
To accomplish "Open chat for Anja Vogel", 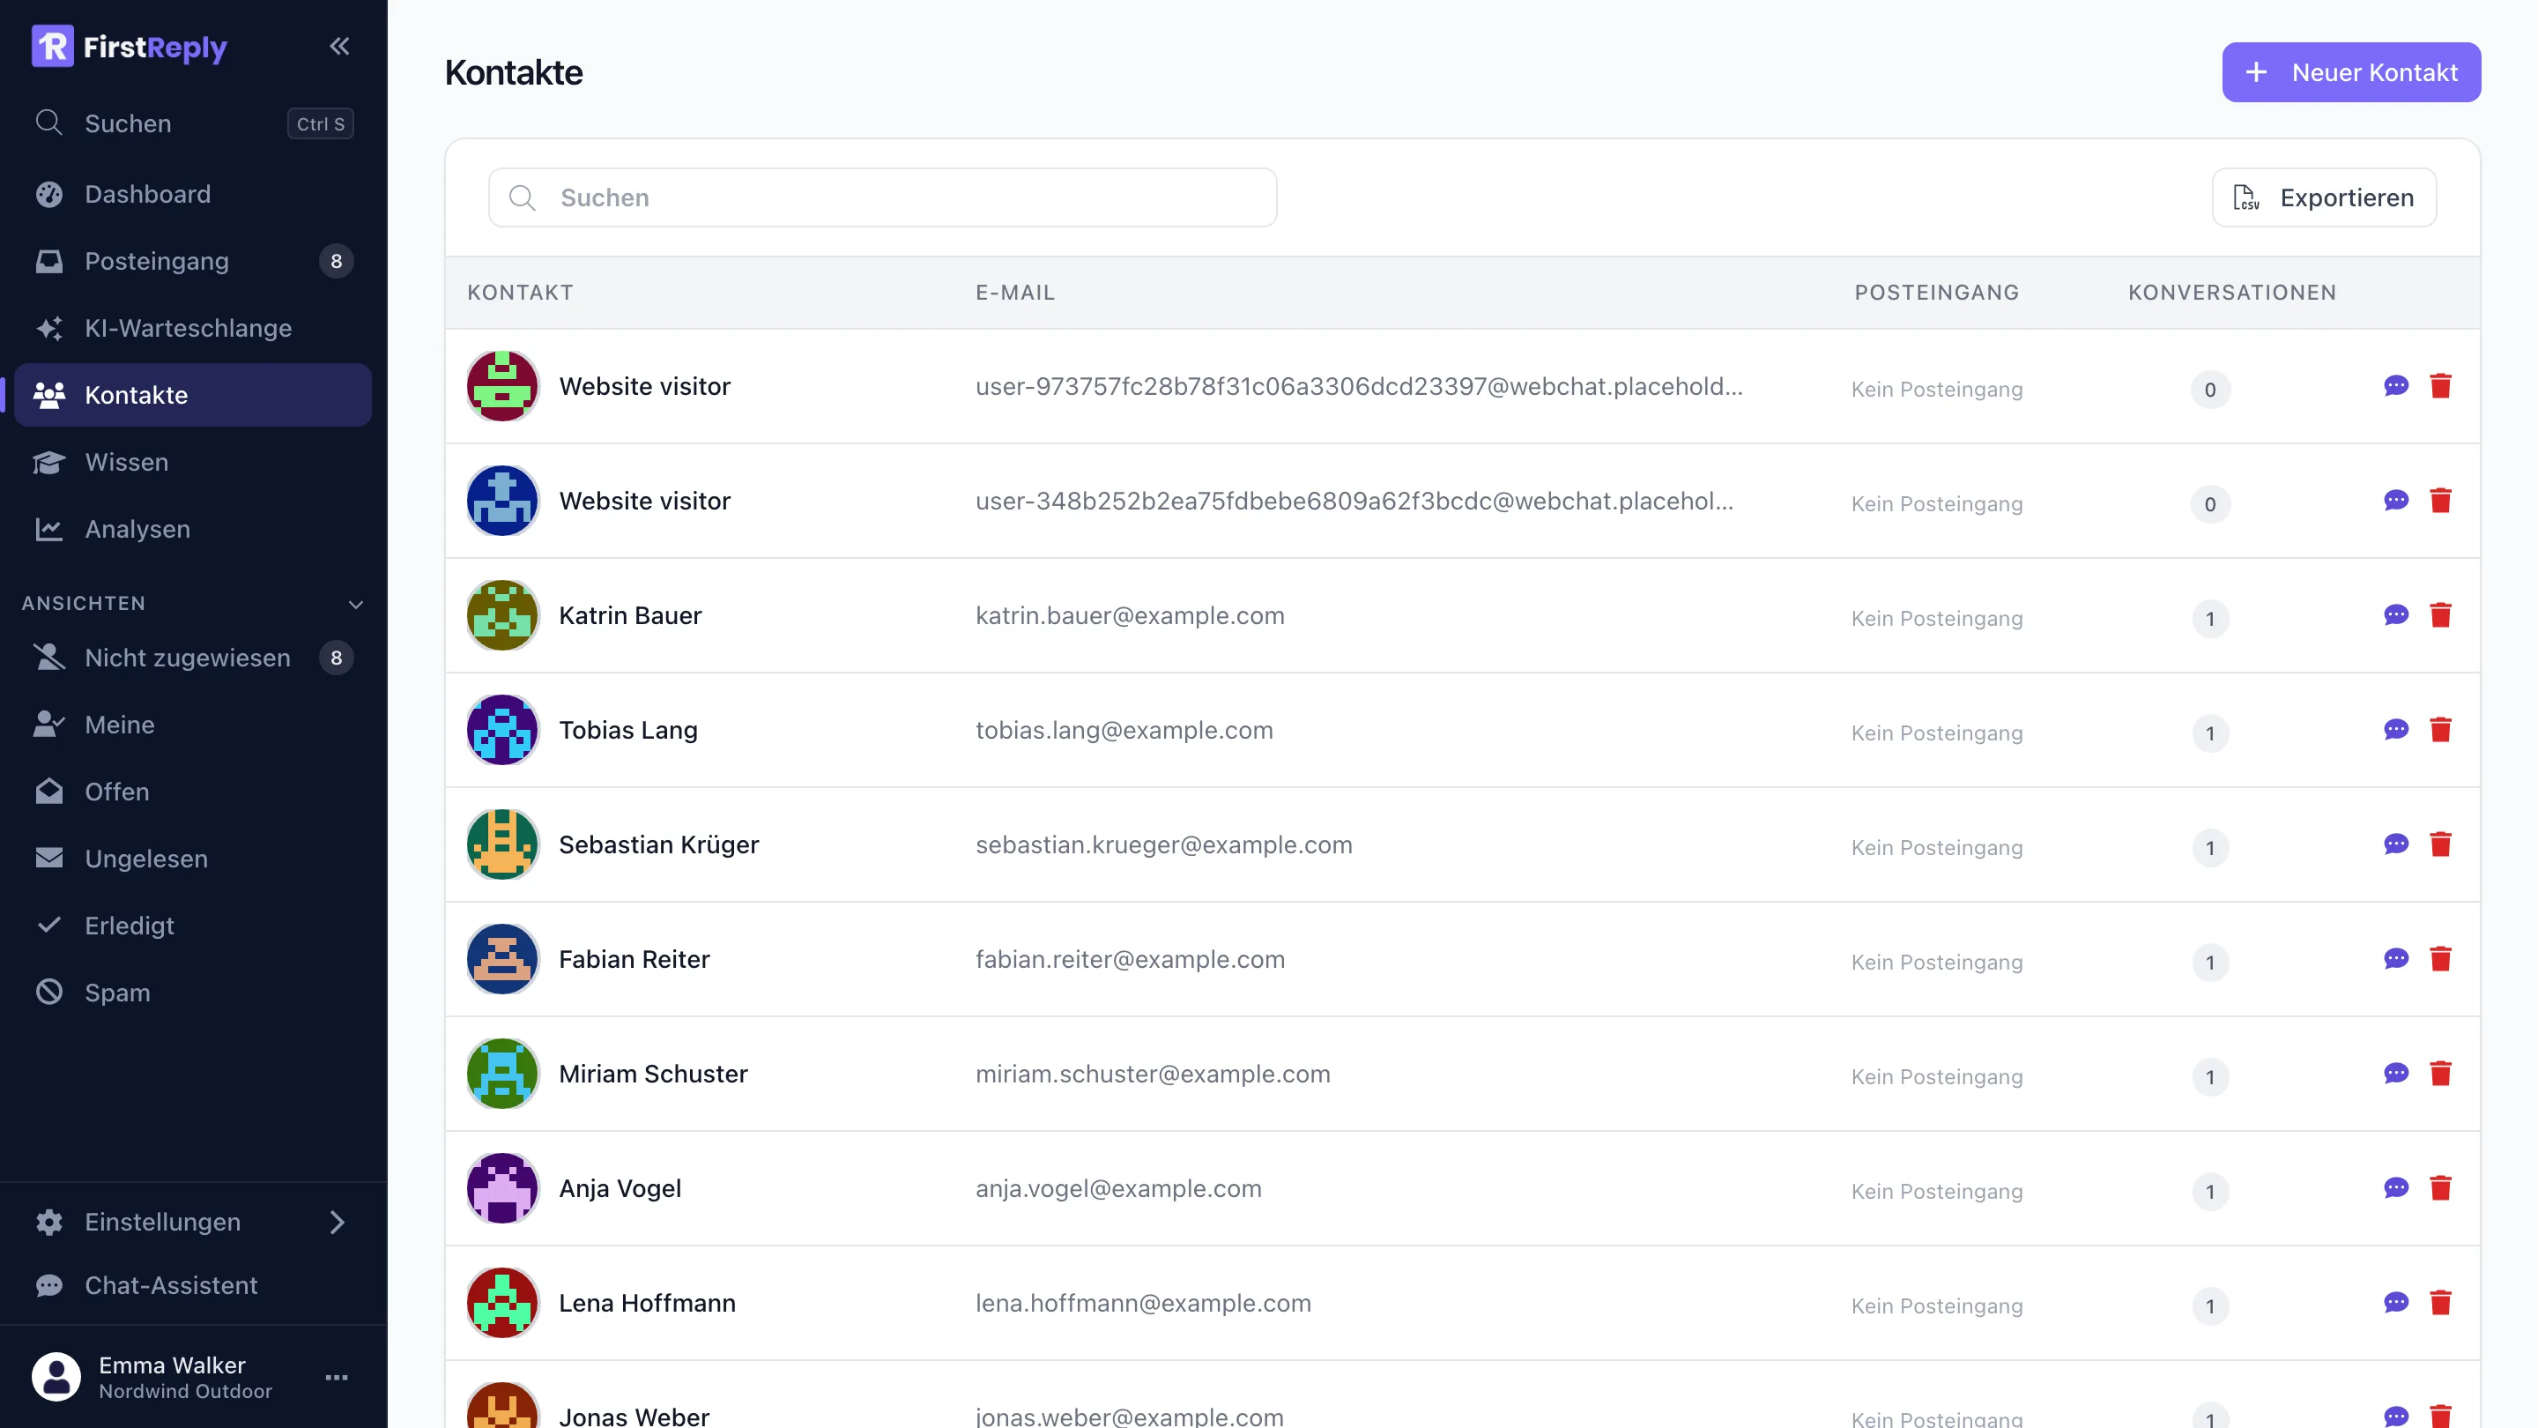I will [2396, 1187].
